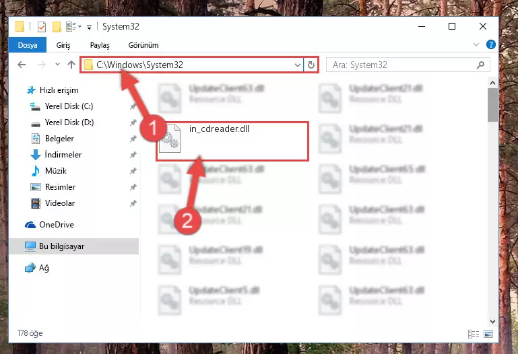518x354 pixels.
Task: Click the in_cdreader.dll file icon
Action: (x=170, y=139)
